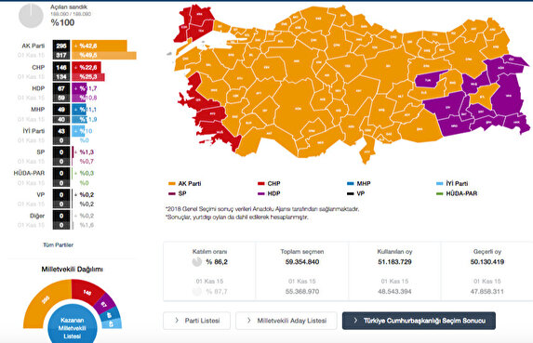Open the Parti Listesi button
This screenshot has width=533, height=343.
[x=197, y=321]
